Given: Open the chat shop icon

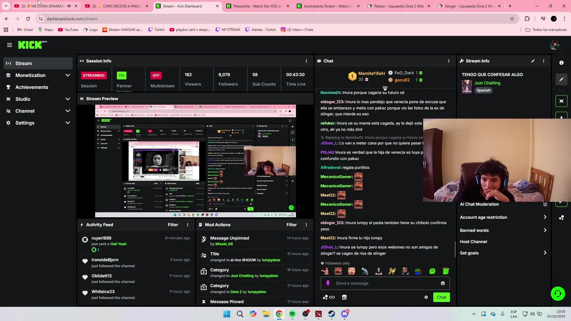Looking at the screenshot, I should [x=344, y=297].
